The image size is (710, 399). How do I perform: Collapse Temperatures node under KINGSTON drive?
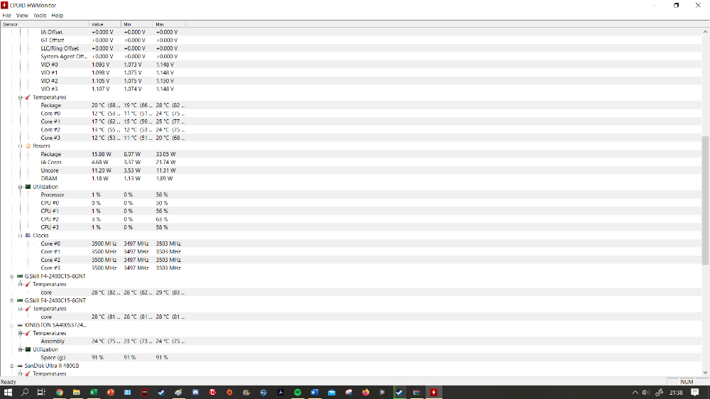click(21, 334)
